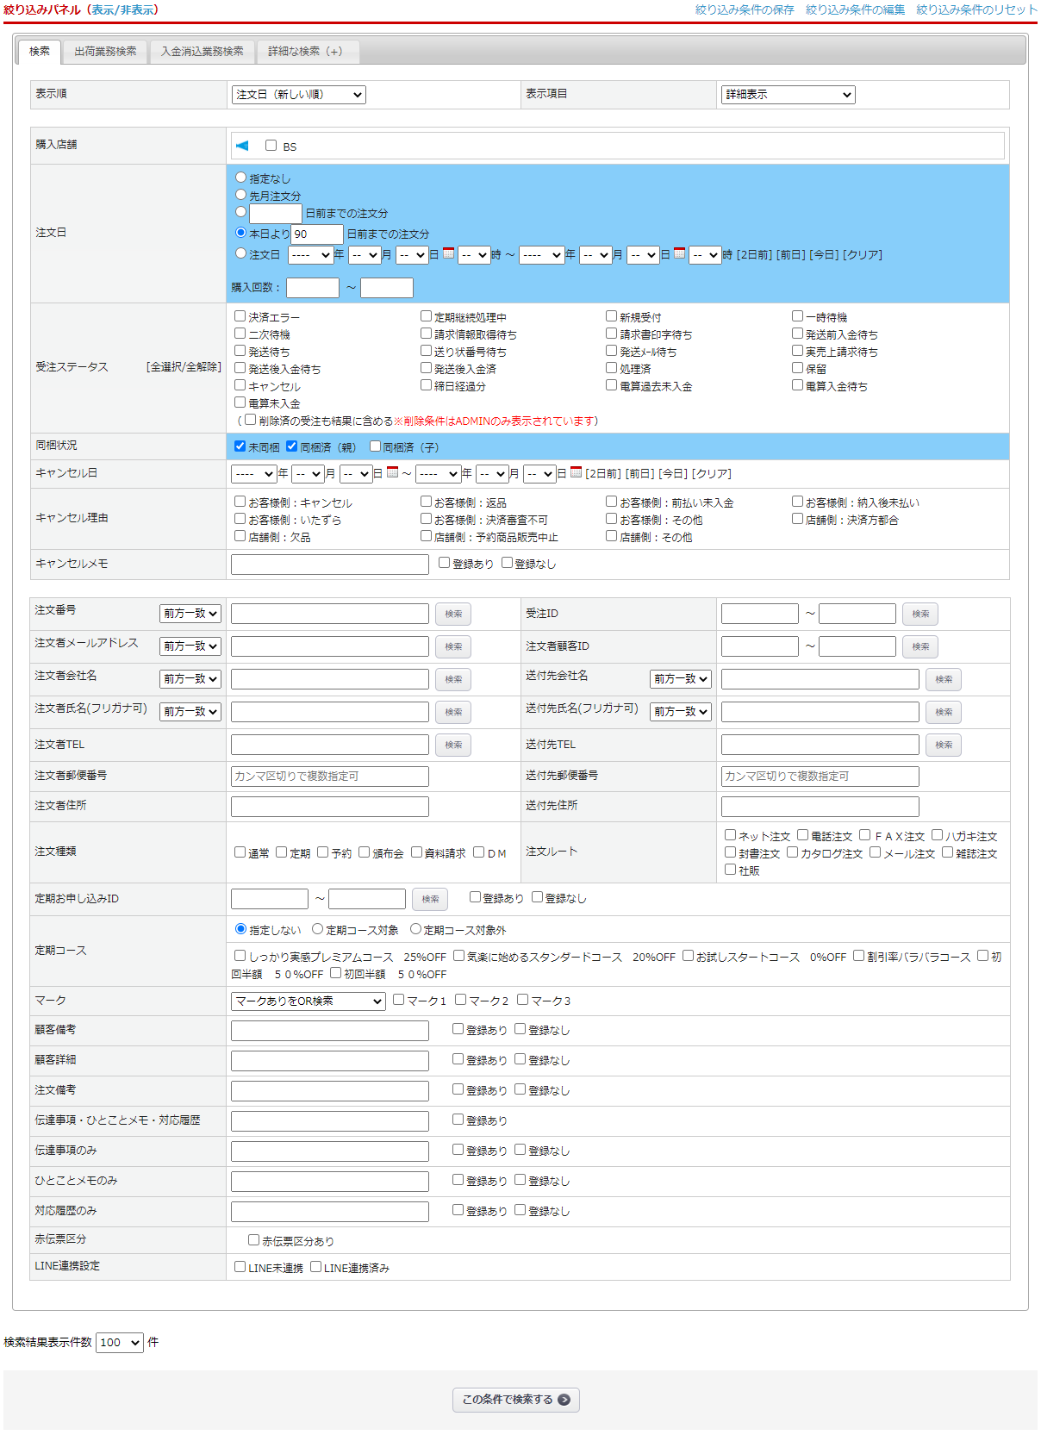Select 定期コース対象 radio button
This screenshot has height=1435, width=1041.
(x=318, y=929)
